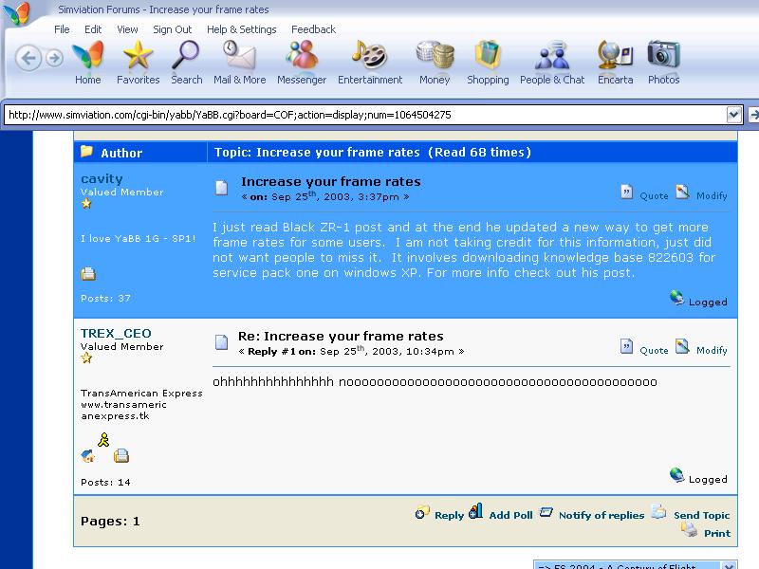
Task: Click the Send Topic link
Action: click(x=701, y=515)
